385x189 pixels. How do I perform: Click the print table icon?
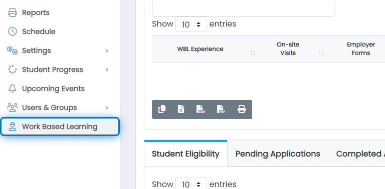[x=242, y=109]
